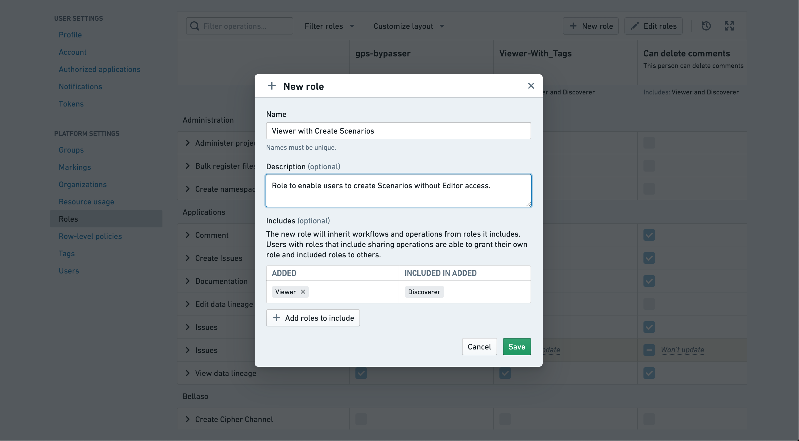Viewport: 799px width, 441px height.
Task: Click the Won't update link
Action: click(682, 349)
